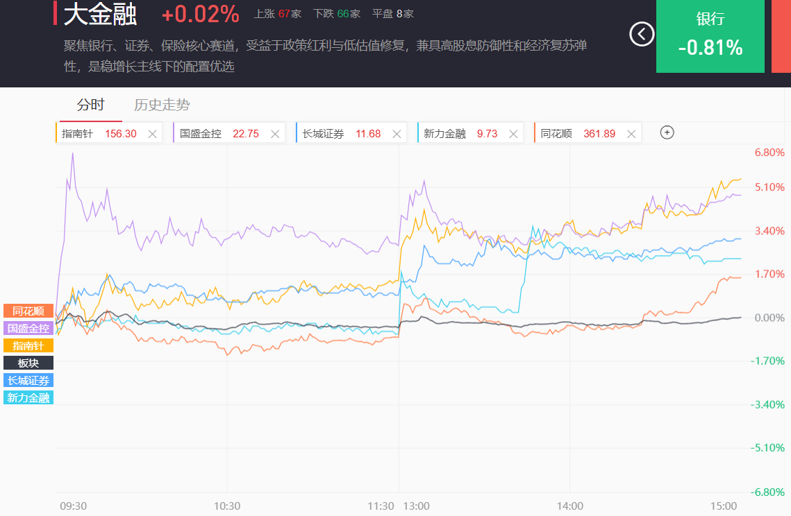The width and height of the screenshot is (791, 516).
Task: Toggle the 长城证券 legend entry
Action: [x=28, y=380]
